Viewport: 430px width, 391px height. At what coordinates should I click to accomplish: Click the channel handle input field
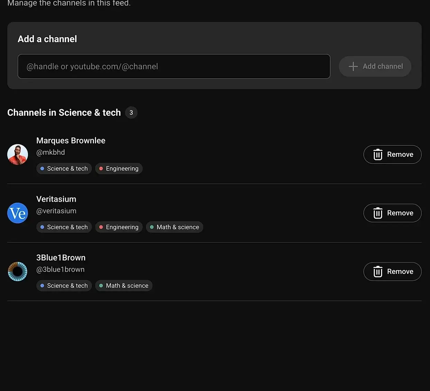click(174, 66)
